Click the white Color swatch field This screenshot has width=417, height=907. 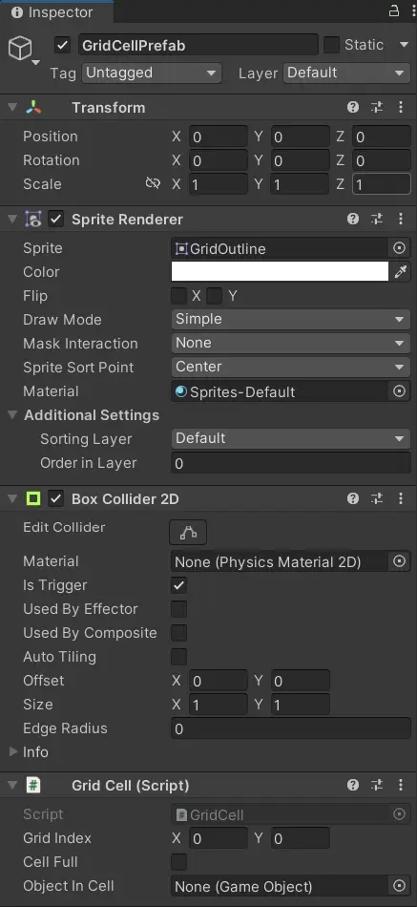pyautogui.click(x=280, y=271)
